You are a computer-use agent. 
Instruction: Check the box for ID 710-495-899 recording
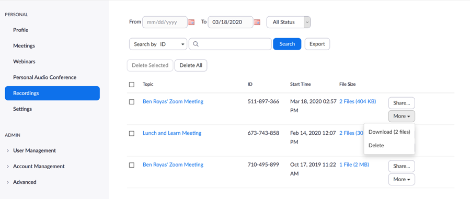point(132,165)
